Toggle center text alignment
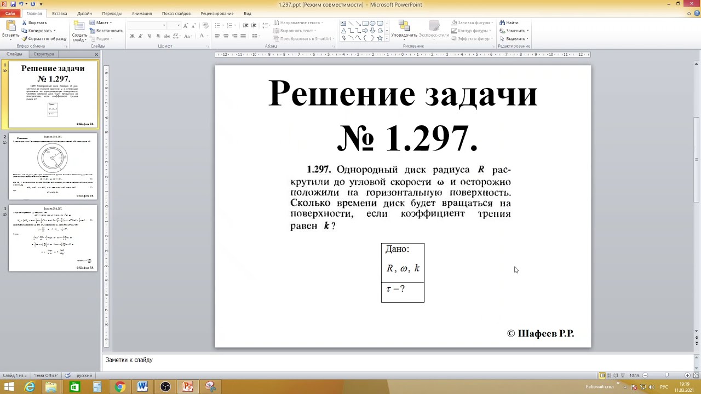 point(226,36)
